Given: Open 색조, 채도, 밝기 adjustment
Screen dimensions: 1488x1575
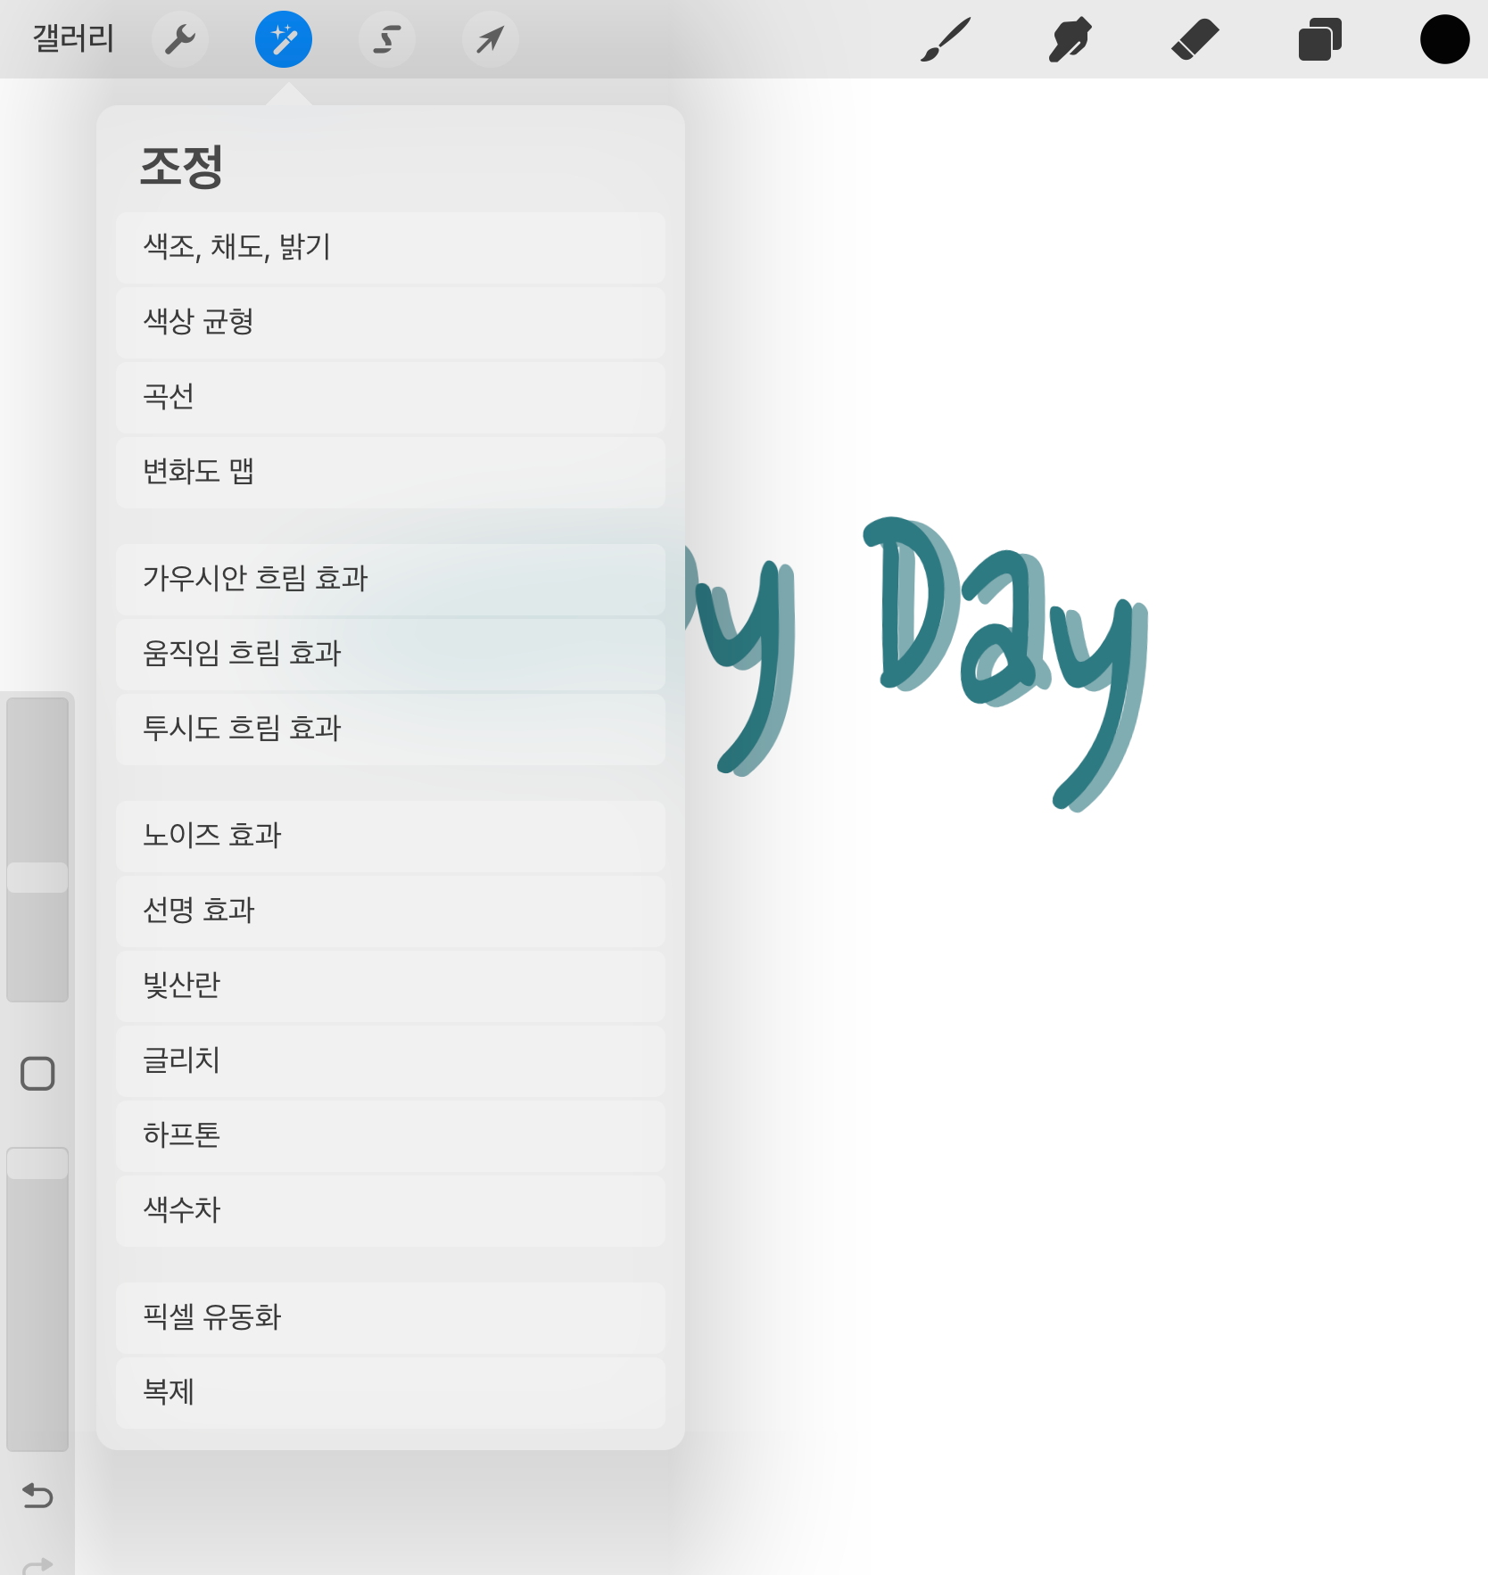Looking at the screenshot, I should pos(390,248).
